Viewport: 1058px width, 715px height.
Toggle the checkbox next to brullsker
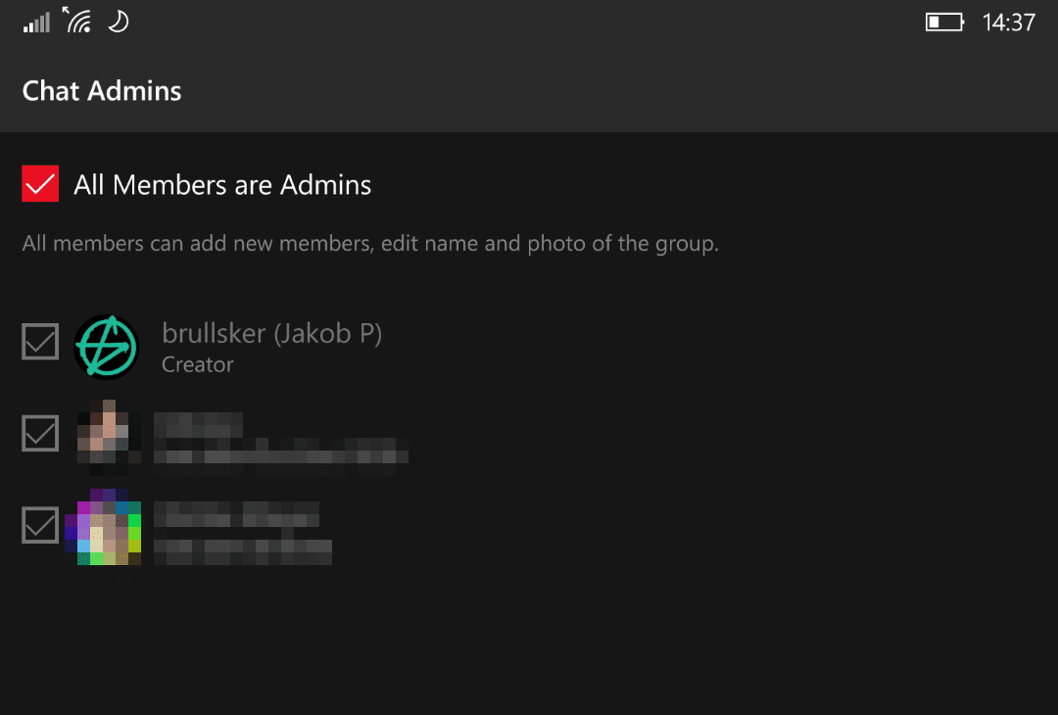tap(40, 341)
